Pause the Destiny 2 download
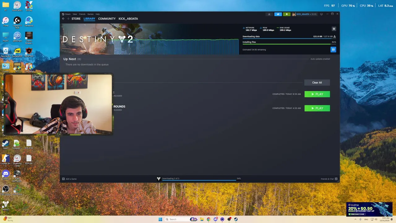The width and height of the screenshot is (396, 223). 333,50
